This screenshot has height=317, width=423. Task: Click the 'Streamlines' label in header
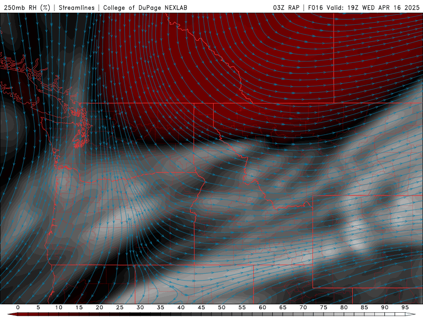click(77, 7)
